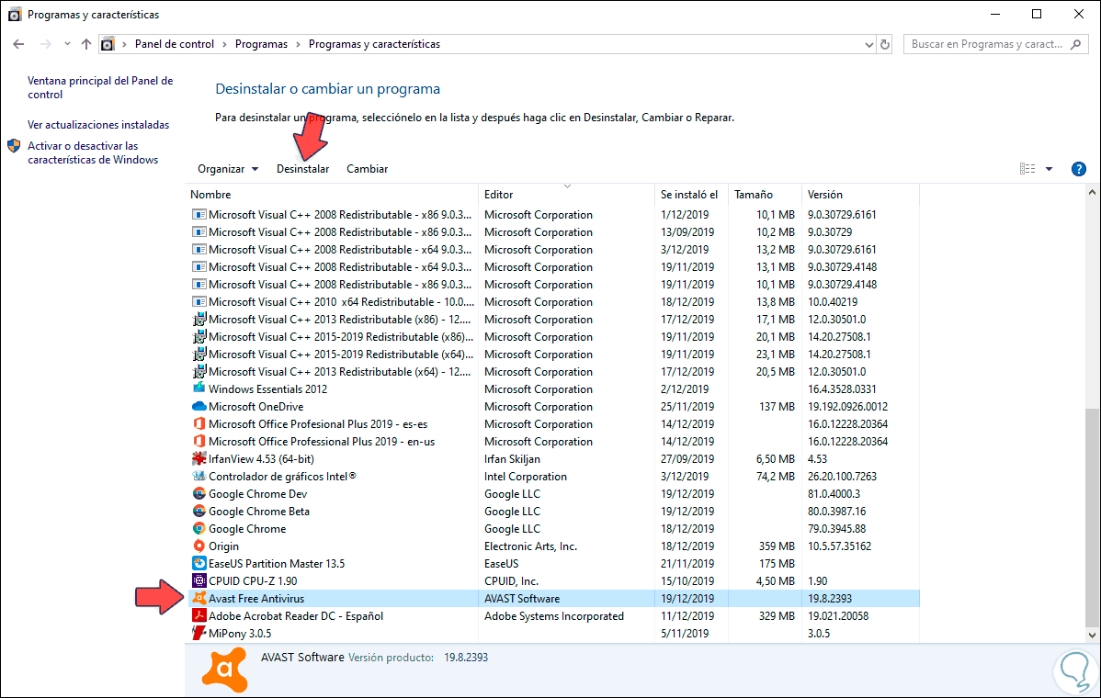Select the IrfanView 4.53 (64-bit) entry
Viewport: 1101px width, 698px height.
261,459
